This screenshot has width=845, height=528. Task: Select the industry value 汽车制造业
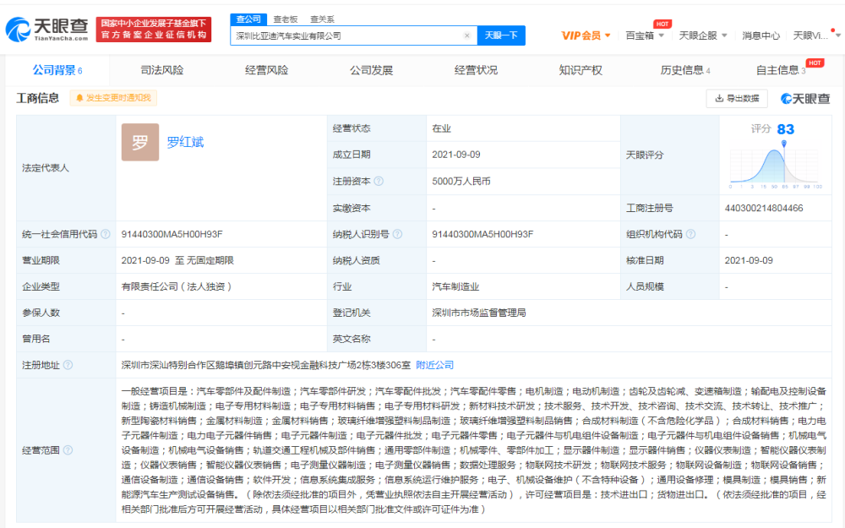[x=455, y=286]
